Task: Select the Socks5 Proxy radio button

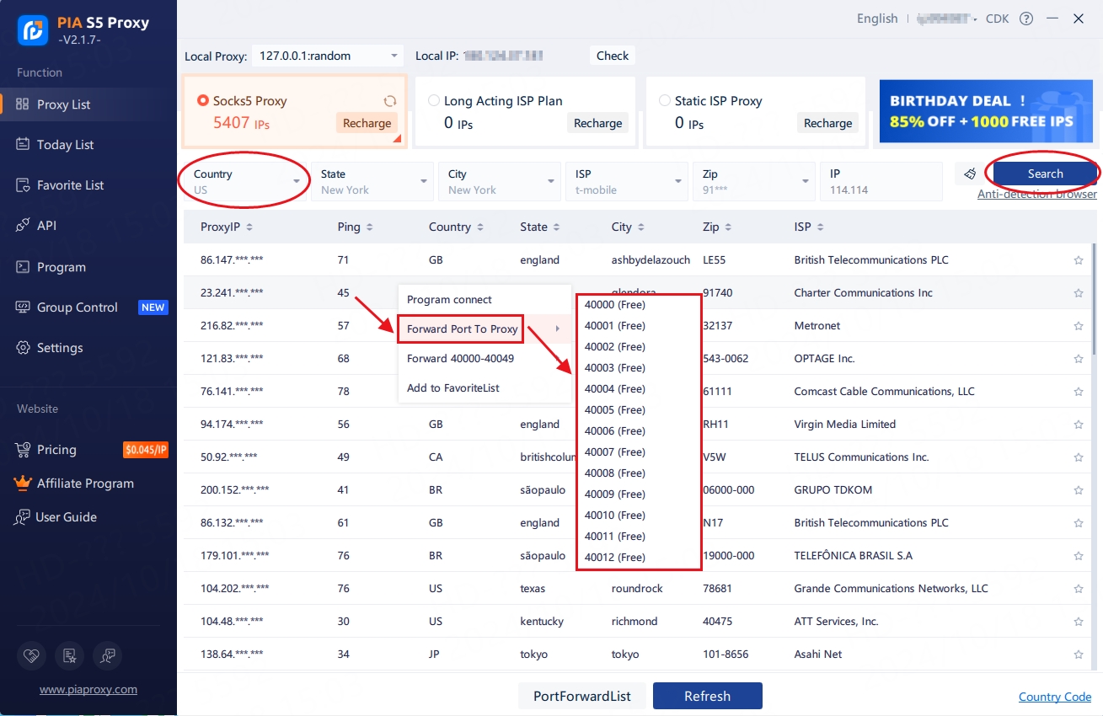Action: (x=203, y=101)
